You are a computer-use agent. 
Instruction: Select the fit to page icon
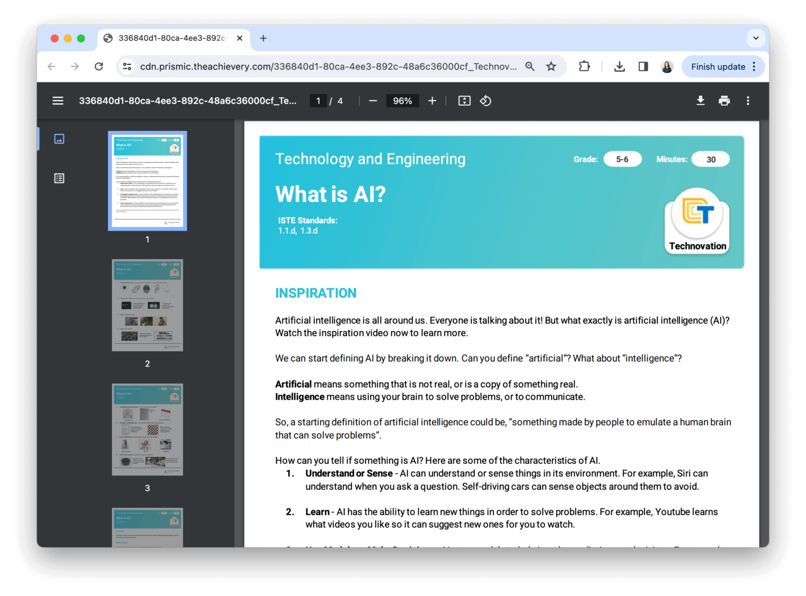(464, 100)
